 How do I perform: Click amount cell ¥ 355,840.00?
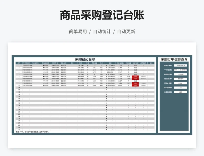click(x=110, y=77)
